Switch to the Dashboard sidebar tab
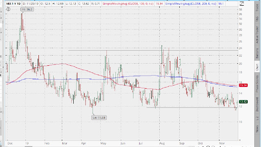The height and width of the screenshot is (147, 262). click(257, 105)
